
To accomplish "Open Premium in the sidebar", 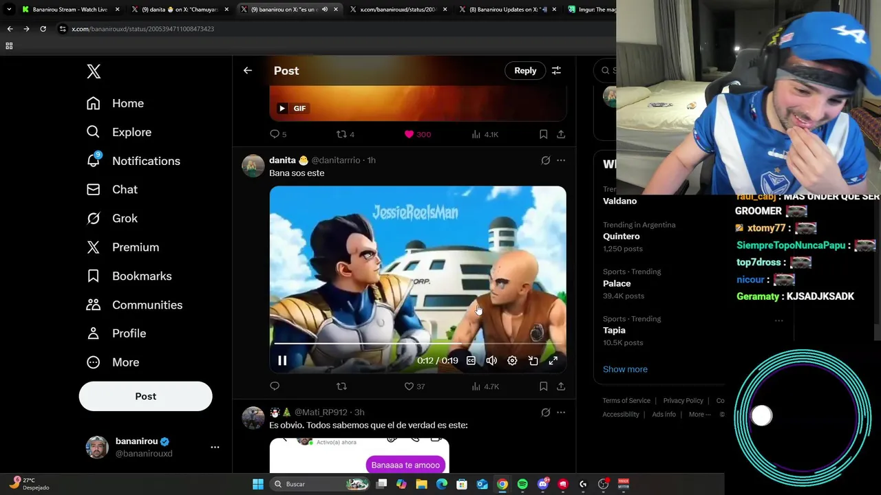I will coord(123,247).
